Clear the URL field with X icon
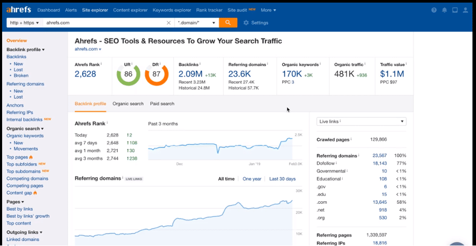The image size is (476, 246). click(x=168, y=23)
